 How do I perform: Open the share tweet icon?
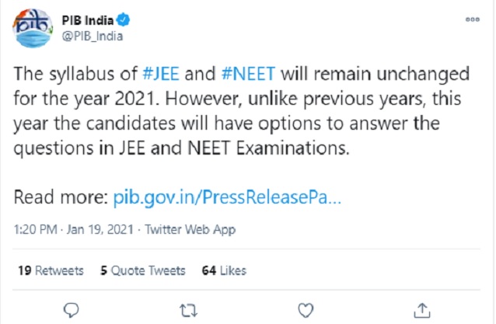[421, 308]
